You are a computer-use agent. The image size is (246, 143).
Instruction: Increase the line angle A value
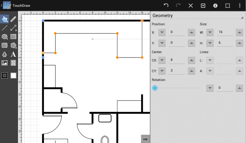click(240, 71)
